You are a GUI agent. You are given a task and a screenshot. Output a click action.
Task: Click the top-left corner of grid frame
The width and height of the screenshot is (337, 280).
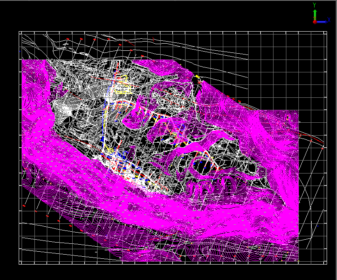(x=20, y=32)
